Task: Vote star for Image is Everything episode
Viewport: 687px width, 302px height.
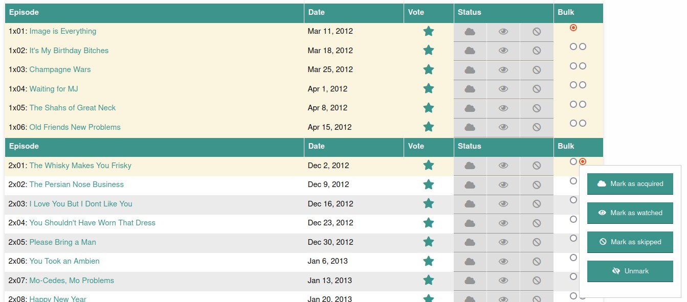Action: coord(429,31)
